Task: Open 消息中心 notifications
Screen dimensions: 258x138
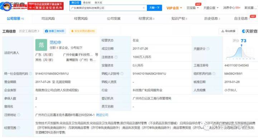Action: click(231, 8)
